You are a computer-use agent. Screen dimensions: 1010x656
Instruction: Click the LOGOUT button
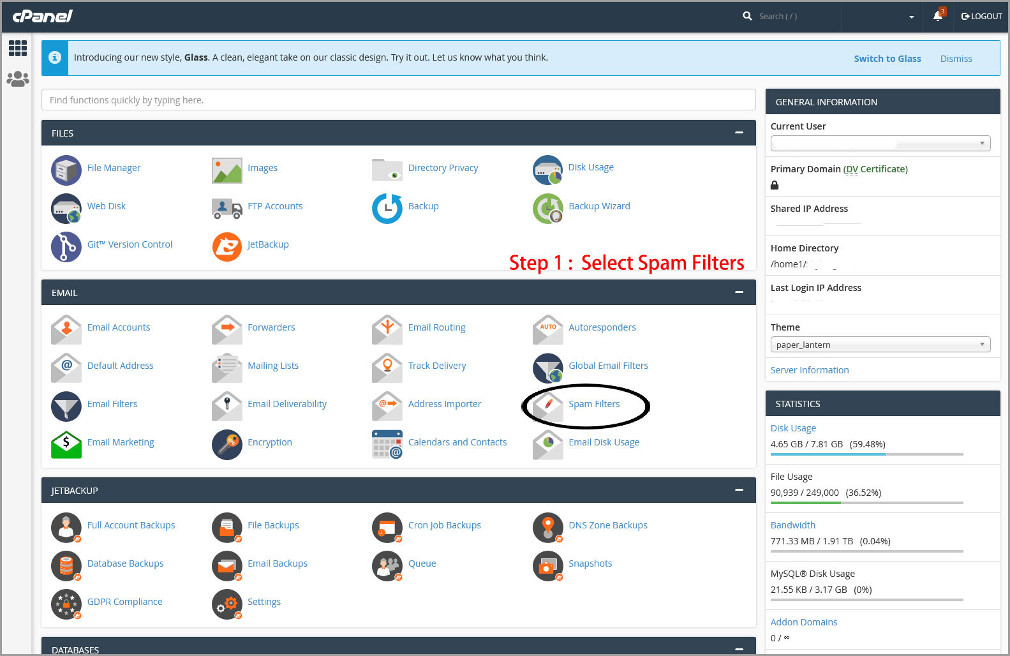[x=982, y=17]
